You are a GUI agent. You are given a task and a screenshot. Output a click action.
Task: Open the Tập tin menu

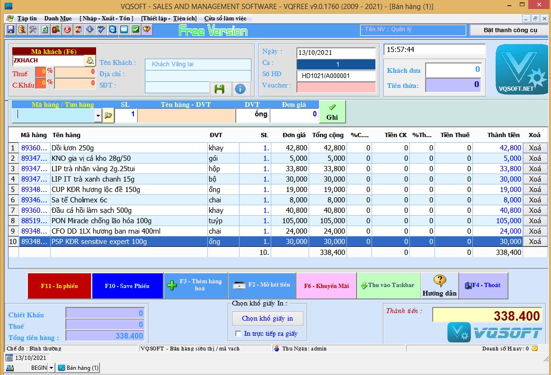27,18
